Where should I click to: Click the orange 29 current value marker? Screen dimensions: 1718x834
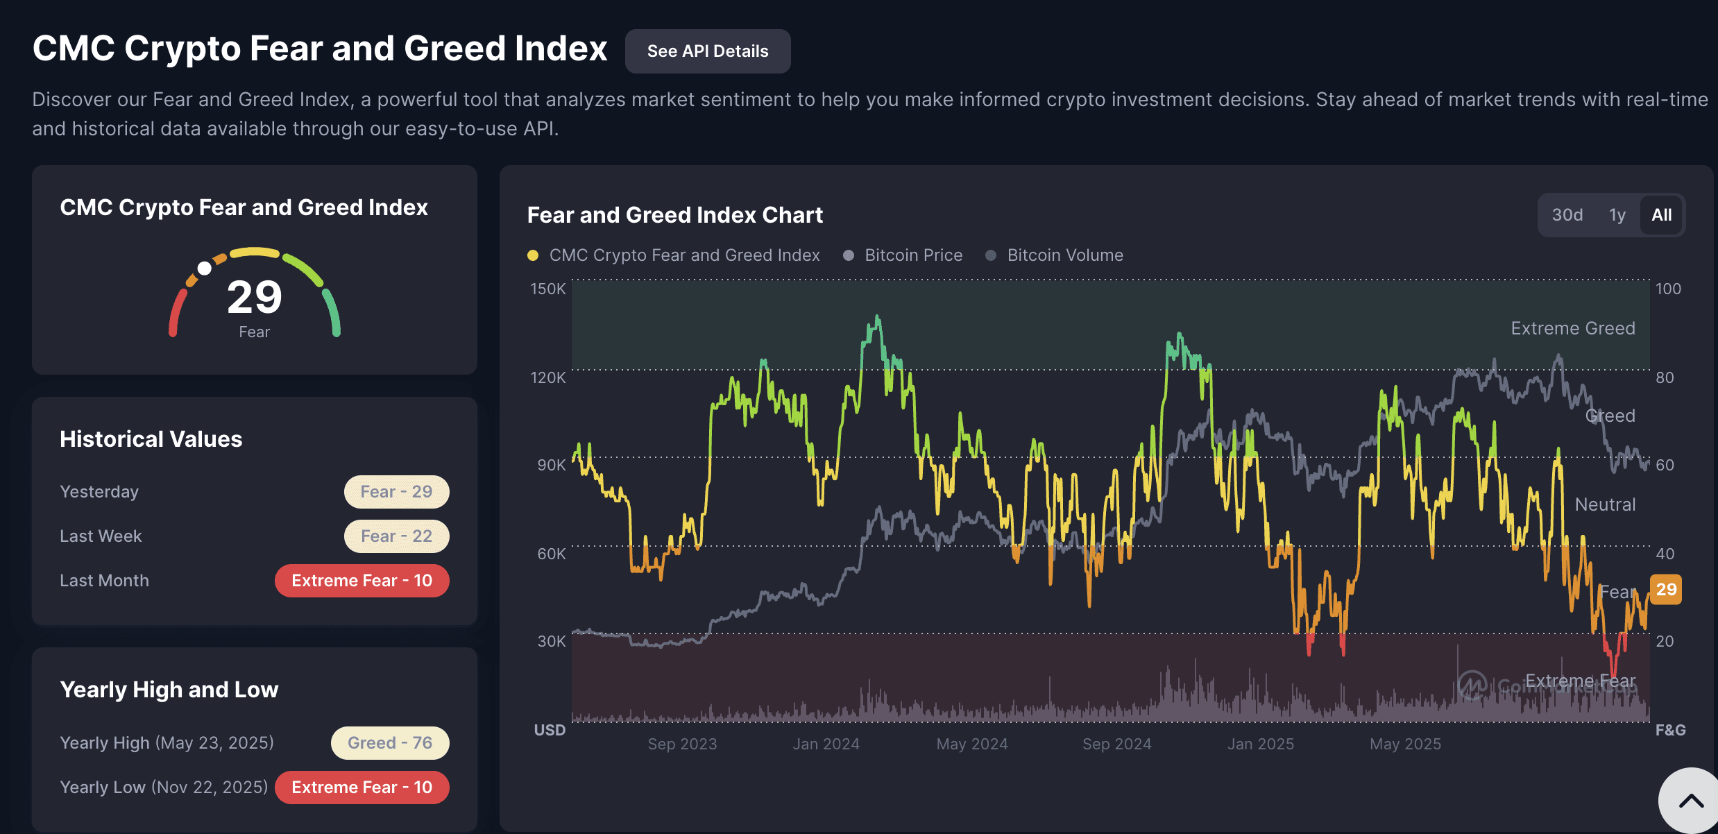pyautogui.click(x=1665, y=590)
